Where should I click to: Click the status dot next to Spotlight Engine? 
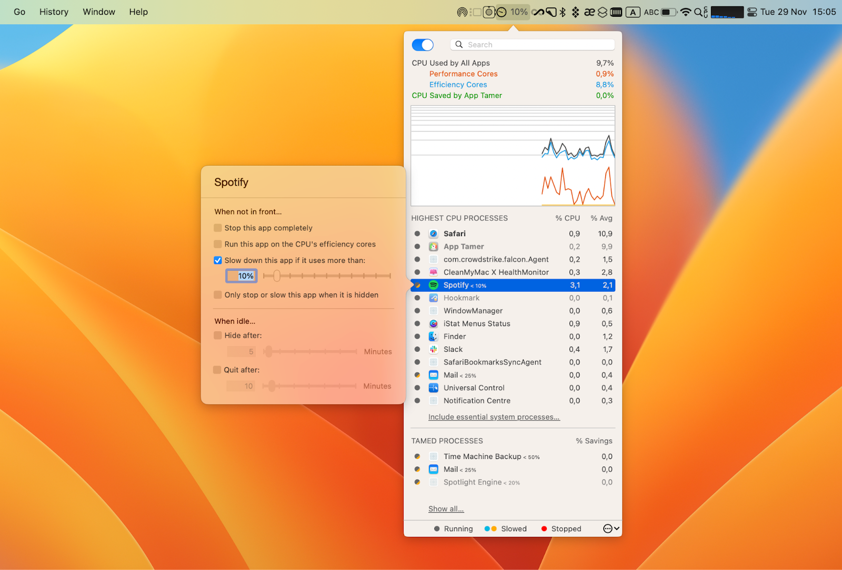(x=417, y=482)
